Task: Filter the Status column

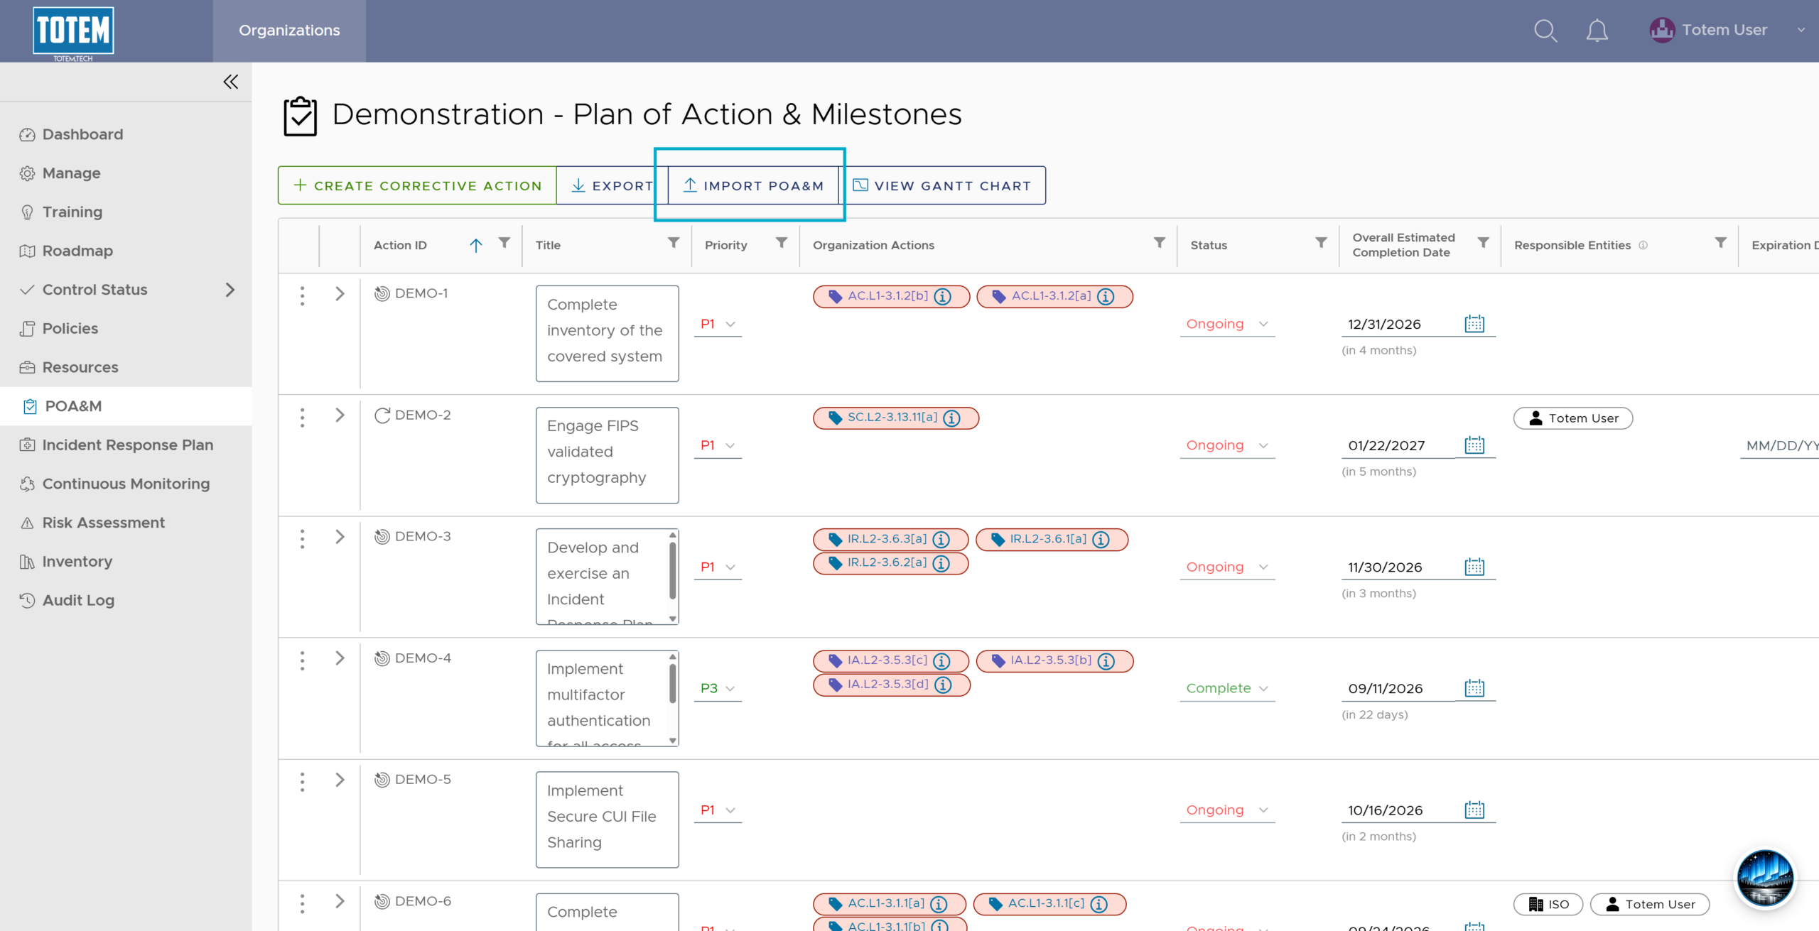Action: tap(1321, 243)
